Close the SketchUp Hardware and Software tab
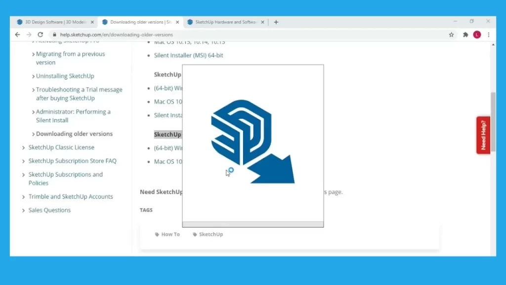 tap(262, 22)
